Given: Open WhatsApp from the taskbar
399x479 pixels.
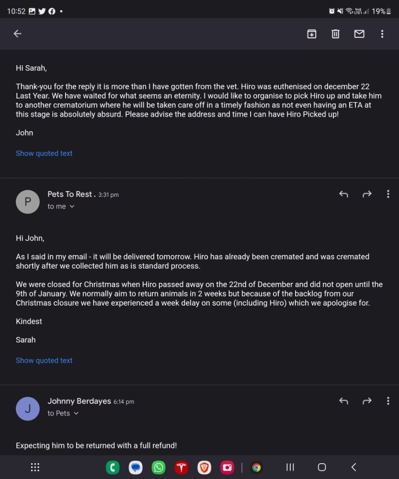Looking at the screenshot, I should [158, 468].
